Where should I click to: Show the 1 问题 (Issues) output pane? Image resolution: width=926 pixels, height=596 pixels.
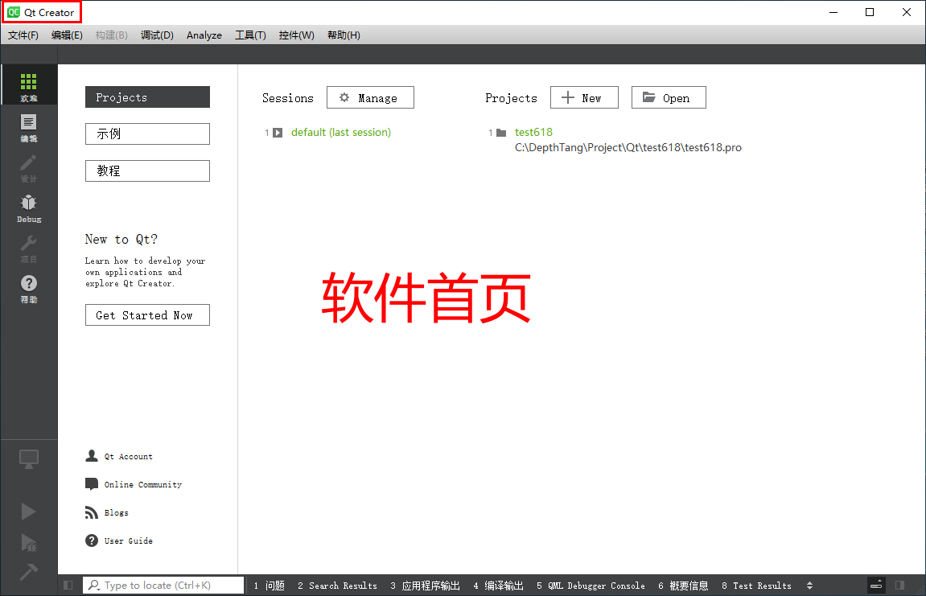click(270, 586)
